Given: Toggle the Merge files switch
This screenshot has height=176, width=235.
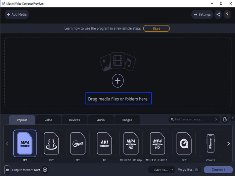Looking at the screenshot, I should coord(198,170).
